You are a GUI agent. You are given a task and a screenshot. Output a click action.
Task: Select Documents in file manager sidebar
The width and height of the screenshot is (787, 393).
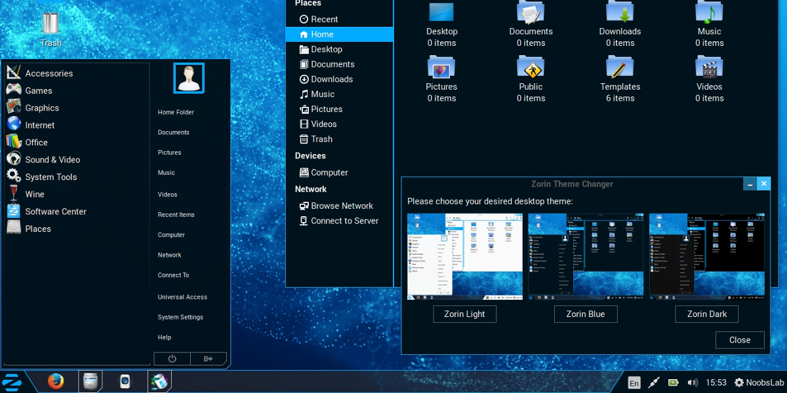coord(339,64)
